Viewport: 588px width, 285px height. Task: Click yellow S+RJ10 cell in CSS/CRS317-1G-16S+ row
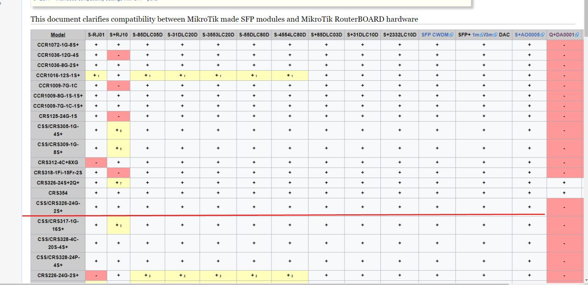tap(119, 225)
